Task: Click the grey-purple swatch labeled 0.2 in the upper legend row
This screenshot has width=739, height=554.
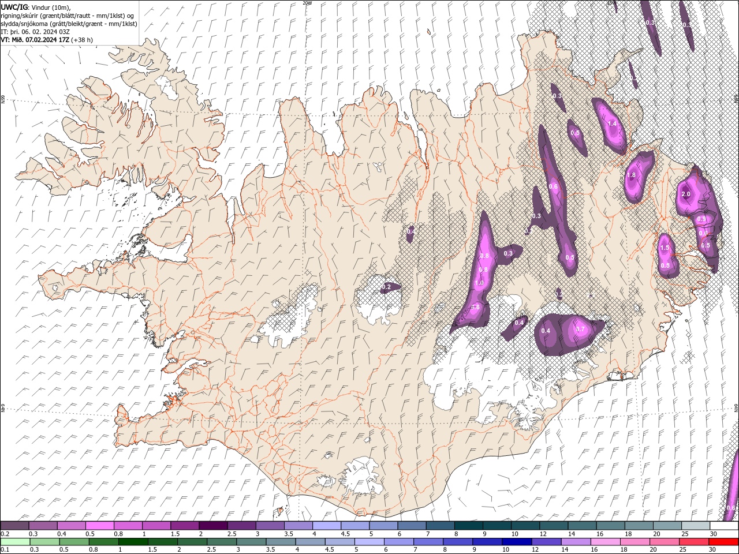Action: click(14, 526)
